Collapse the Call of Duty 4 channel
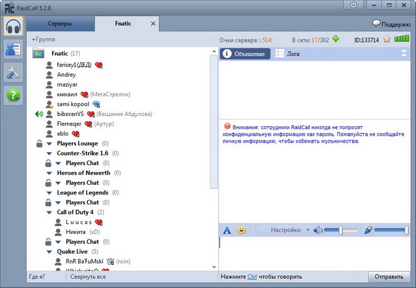Viewport: 416px width, 288px height. (49, 212)
